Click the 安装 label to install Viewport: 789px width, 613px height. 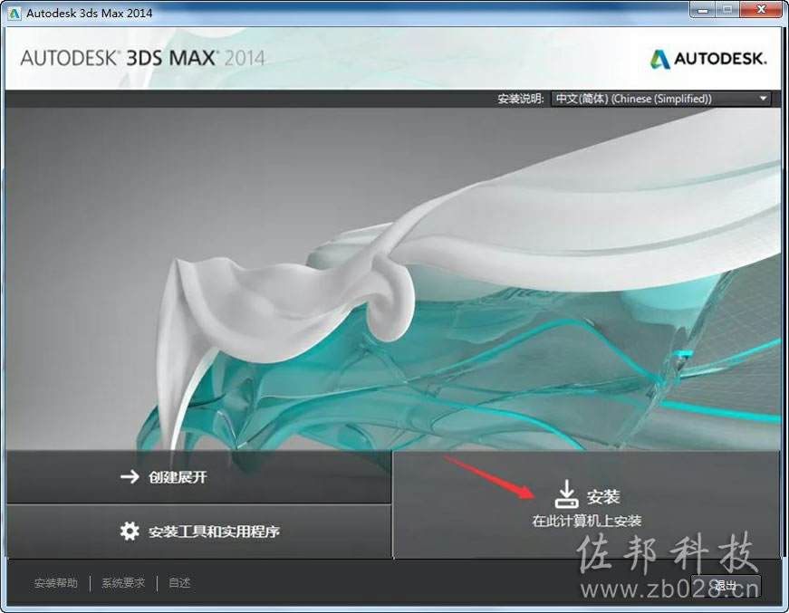click(602, 497)
